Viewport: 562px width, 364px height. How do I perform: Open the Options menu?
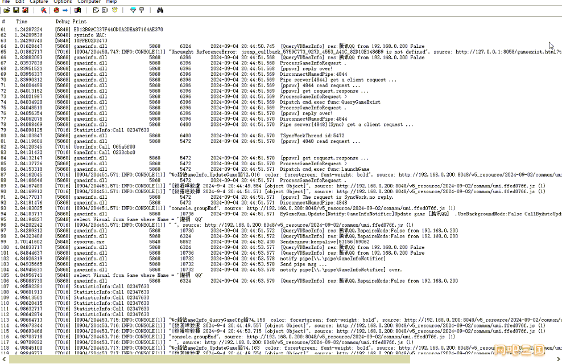coord(63,2)
